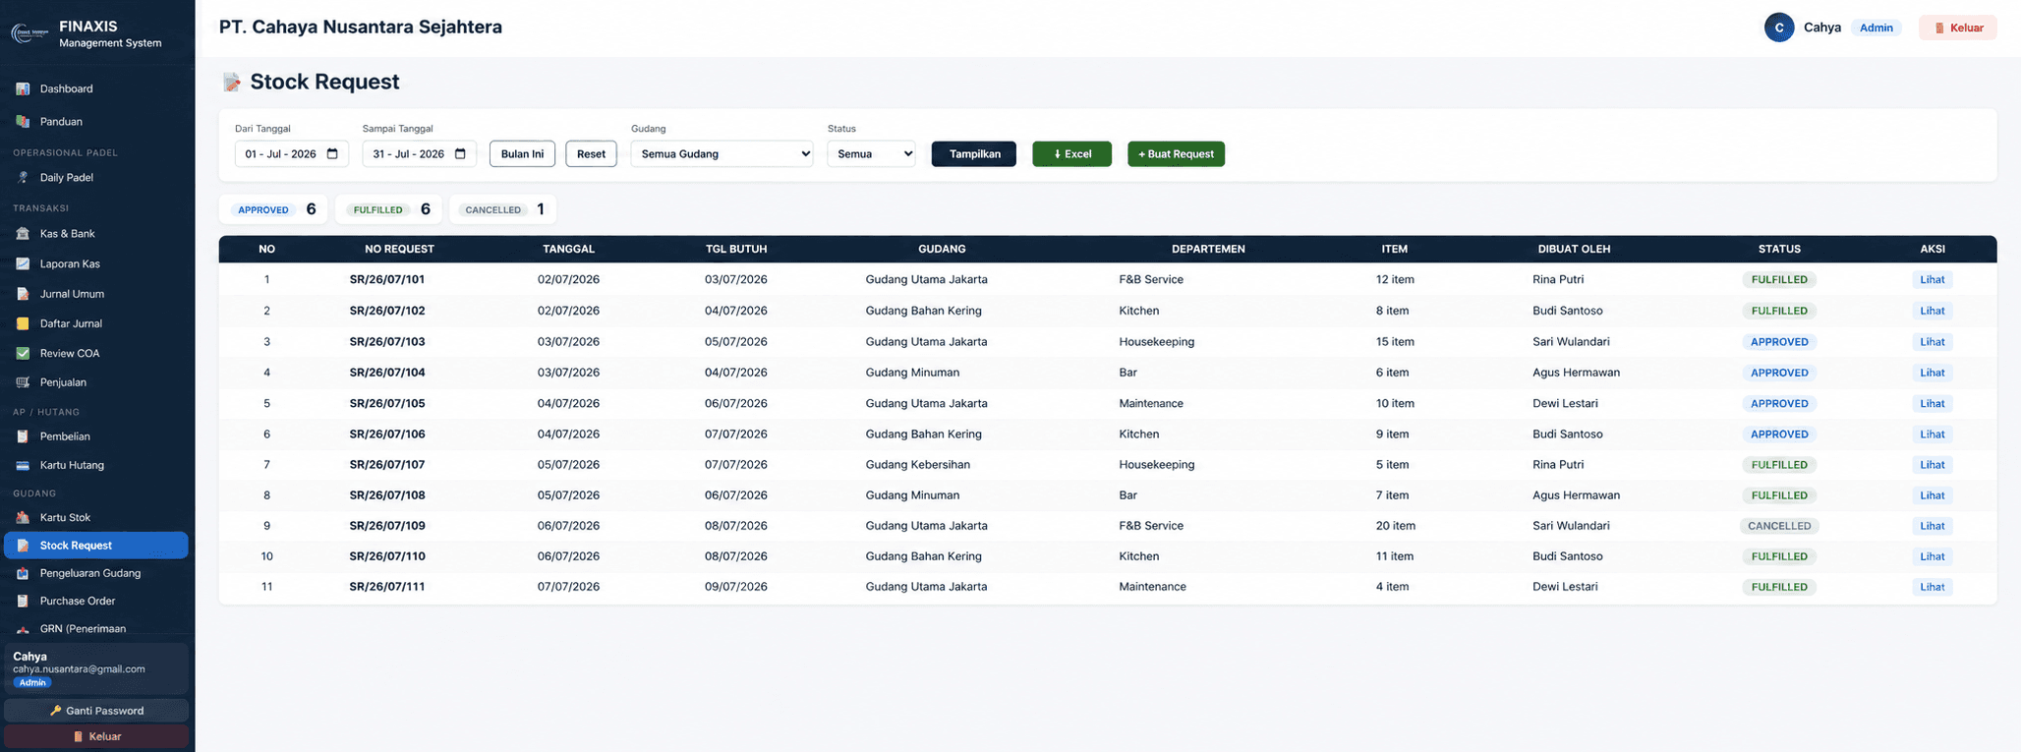Click the Pembelian icon
2021x752 pixels.
(23, 436)
